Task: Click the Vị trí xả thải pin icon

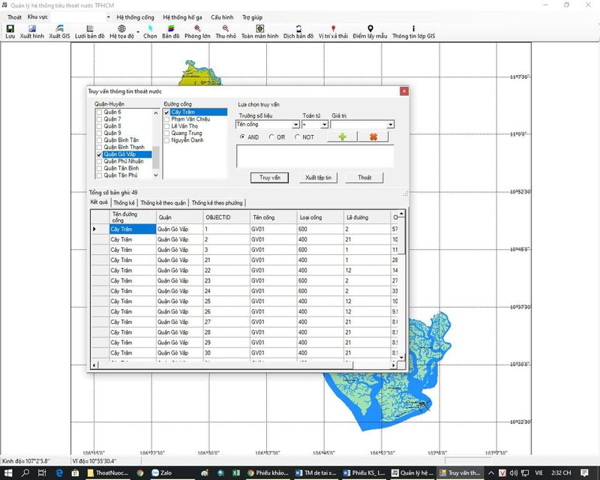Action: click(333, 28)
